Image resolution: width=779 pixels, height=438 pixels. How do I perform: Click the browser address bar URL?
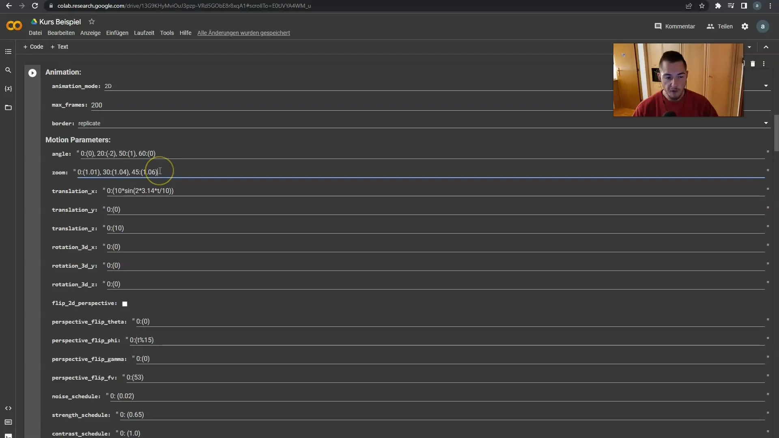pos(184,6)
